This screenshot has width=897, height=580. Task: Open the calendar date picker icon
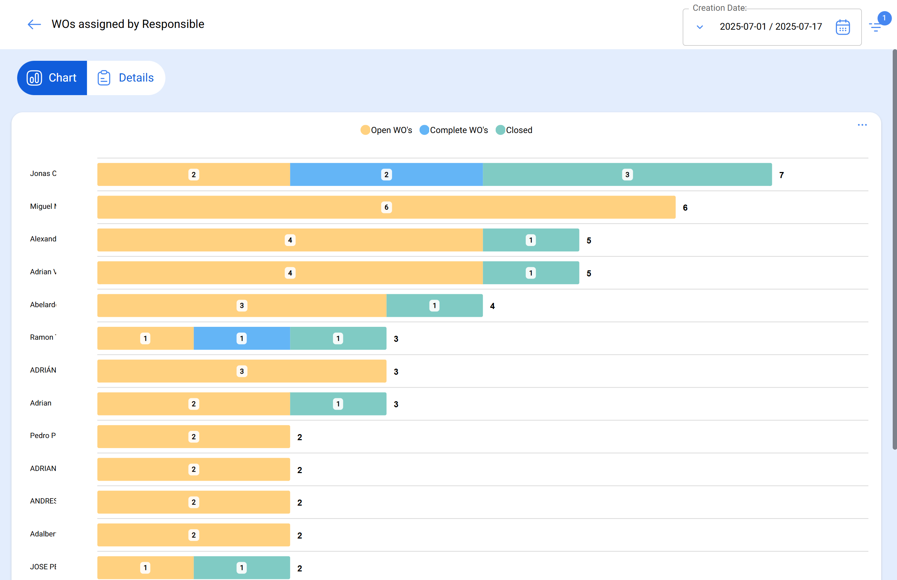[x=842, y=27]
